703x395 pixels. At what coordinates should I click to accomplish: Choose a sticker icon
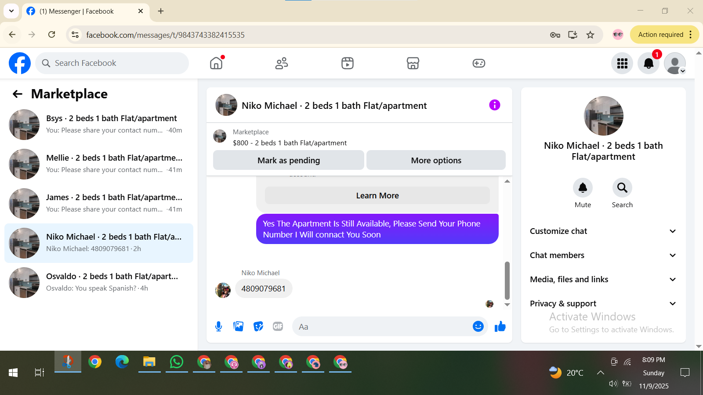coord(258,327)
